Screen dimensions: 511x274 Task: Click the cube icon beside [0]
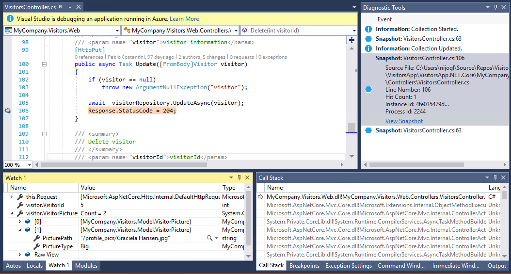28,222
